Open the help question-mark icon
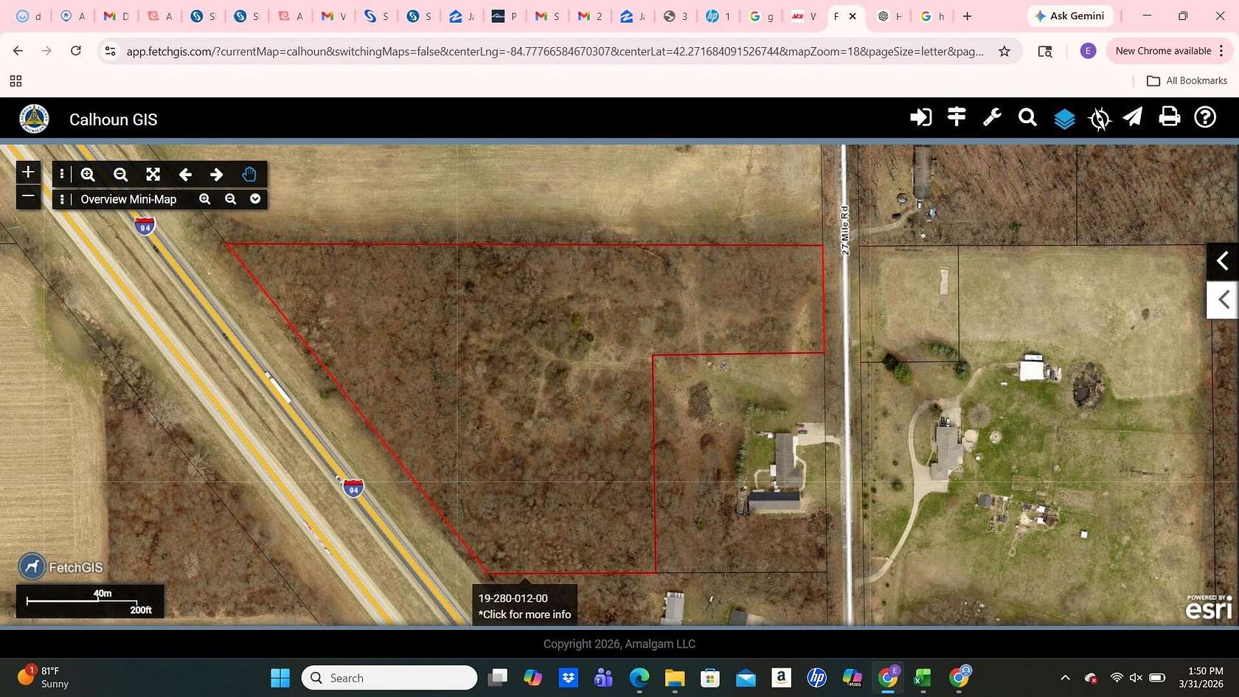The image size is (1239, 697). (1204, 118)
